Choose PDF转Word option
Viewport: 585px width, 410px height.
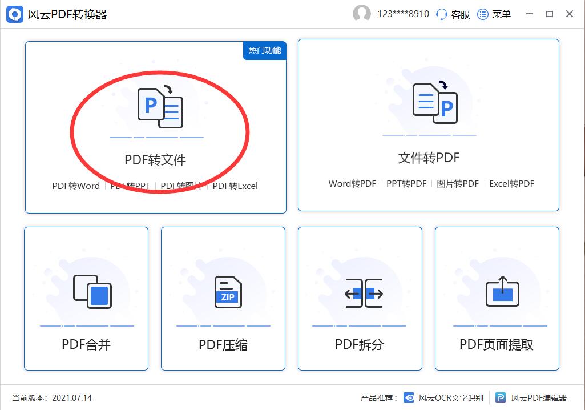[76, 186]
